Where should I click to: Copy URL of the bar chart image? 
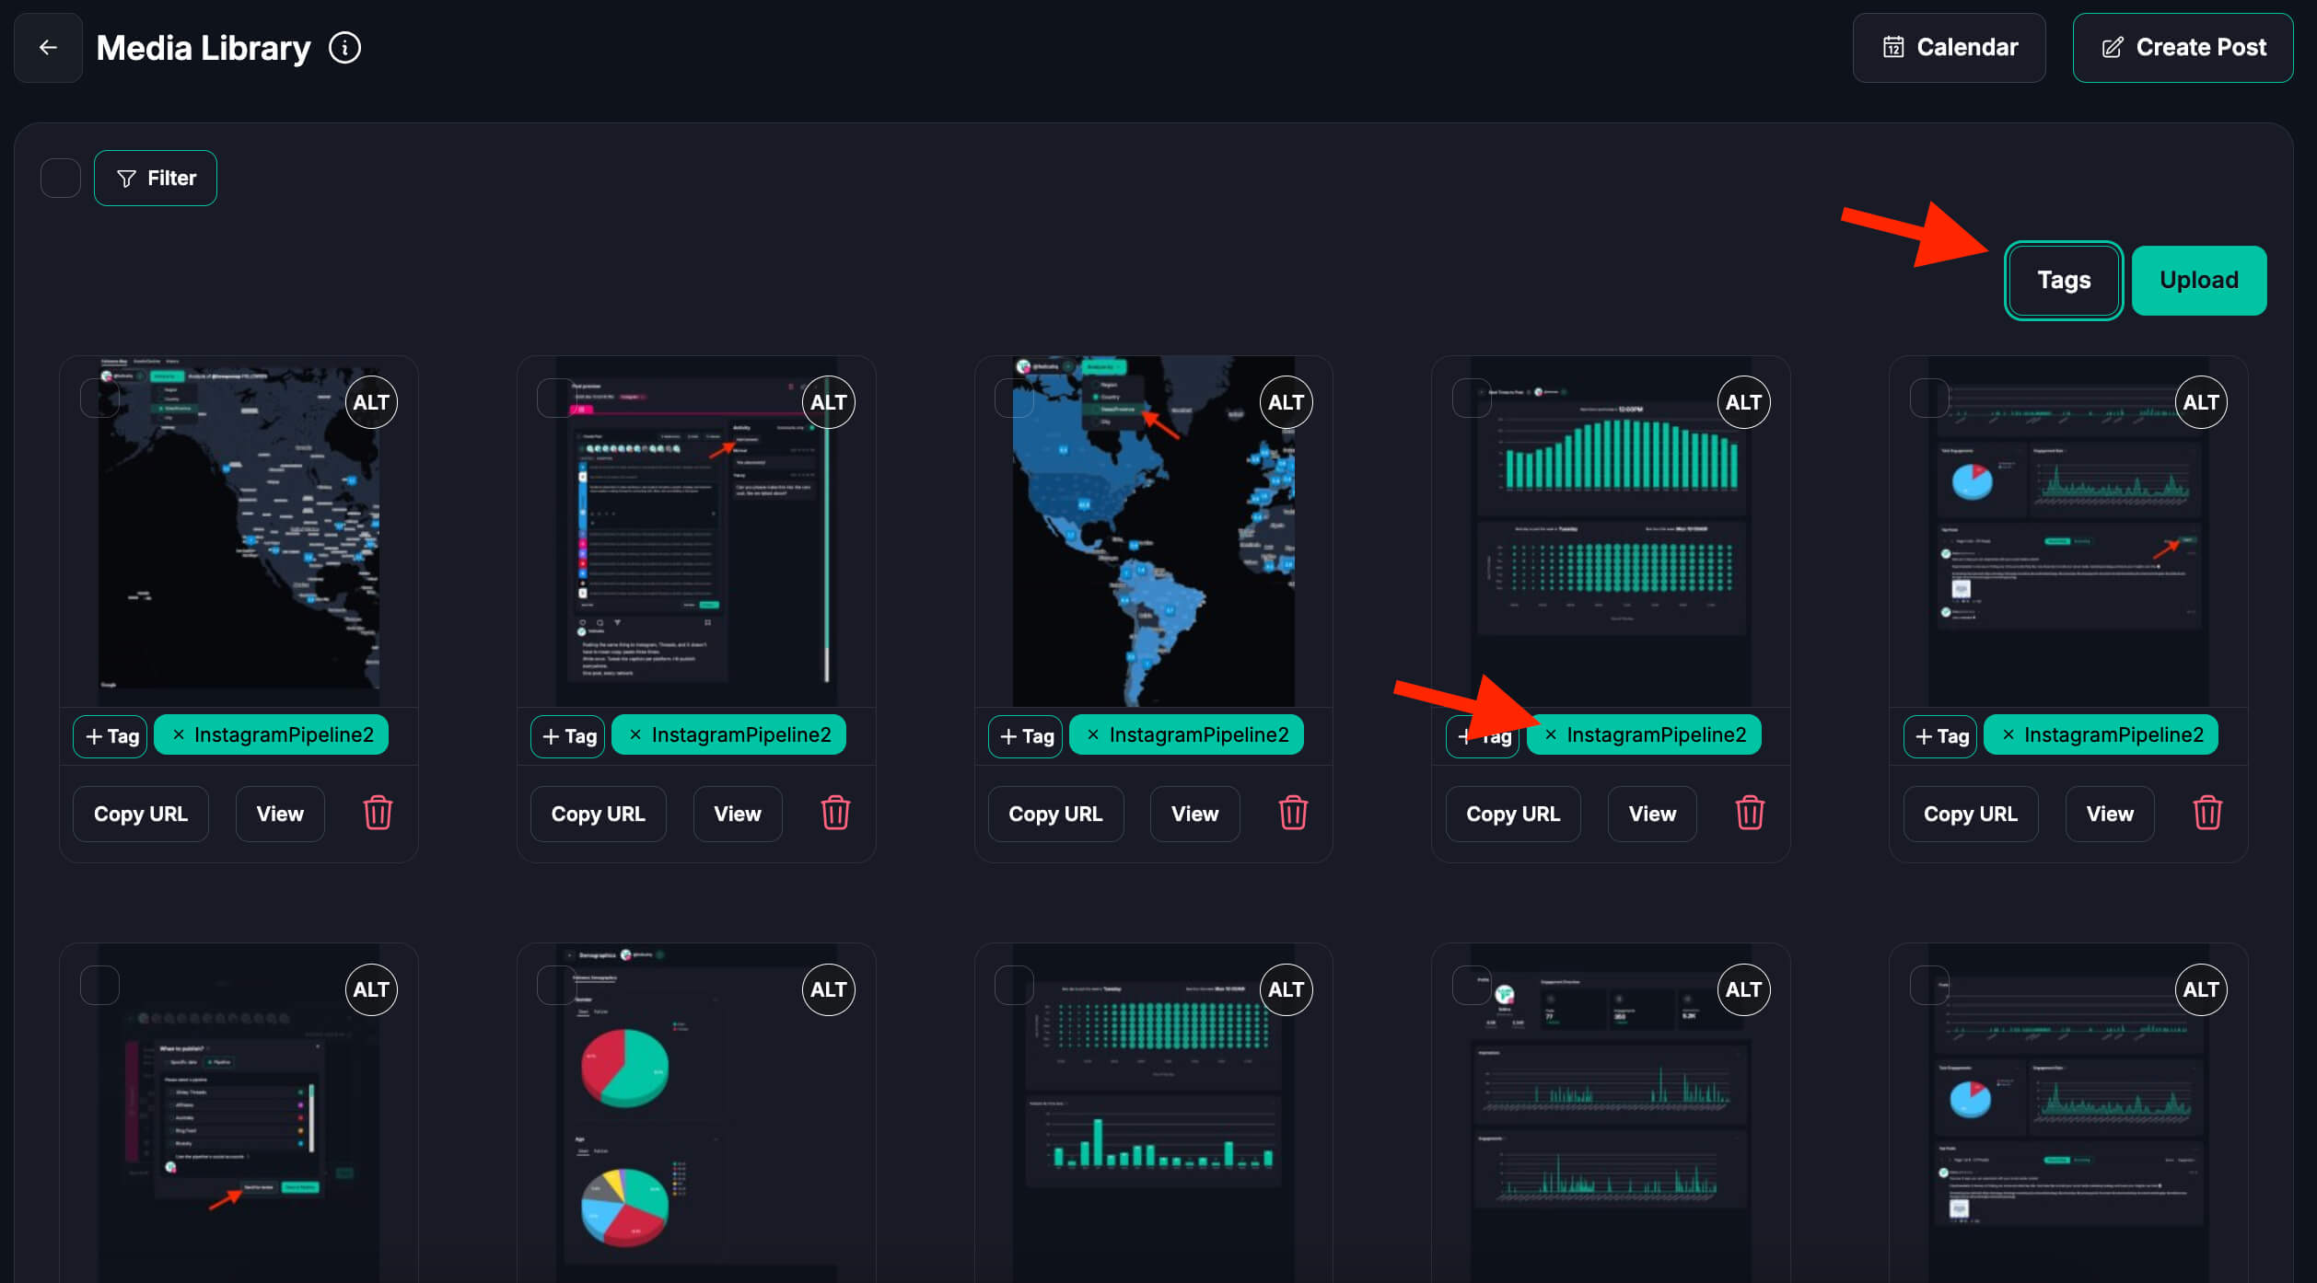(1512, 814)
